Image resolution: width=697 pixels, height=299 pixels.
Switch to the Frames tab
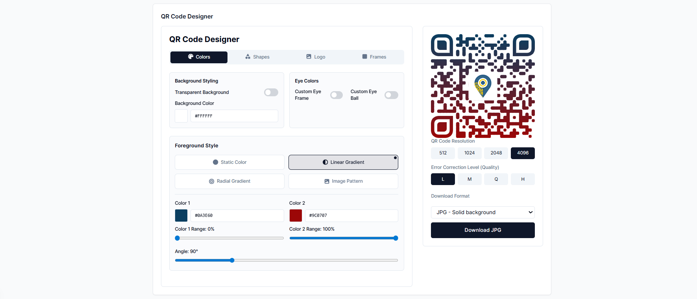(374, 57)
